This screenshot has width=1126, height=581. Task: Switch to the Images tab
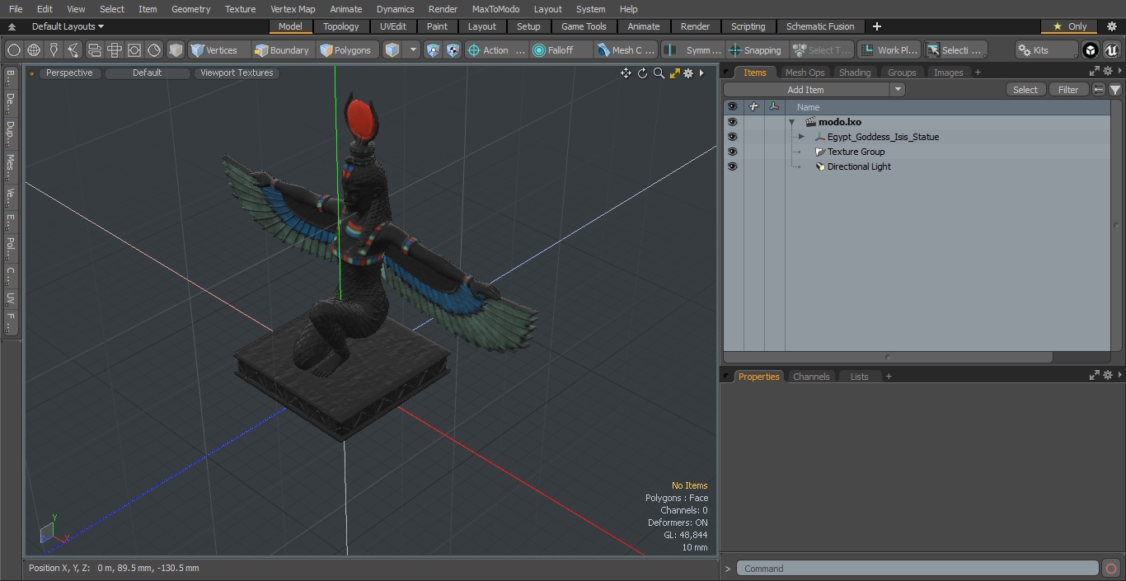tap(948, 73)
